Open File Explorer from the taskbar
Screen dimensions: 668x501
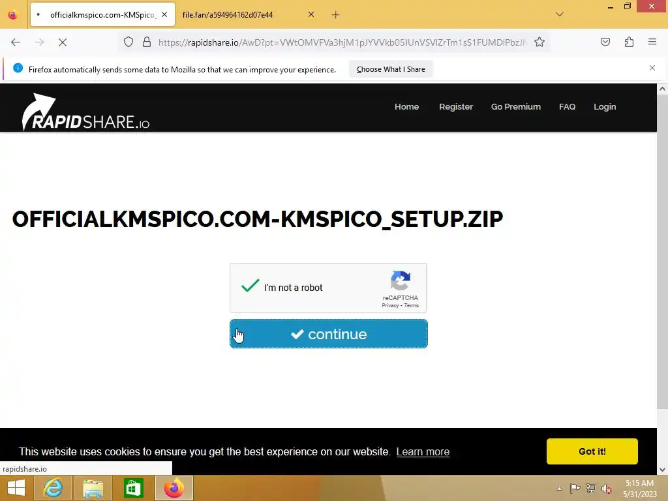click(93, 488)
